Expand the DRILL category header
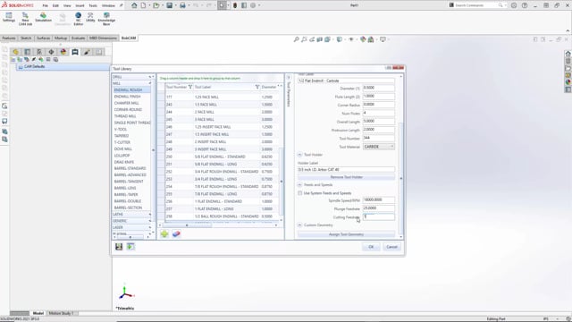This screenshot has width=572, height=322. coord(131,77)
